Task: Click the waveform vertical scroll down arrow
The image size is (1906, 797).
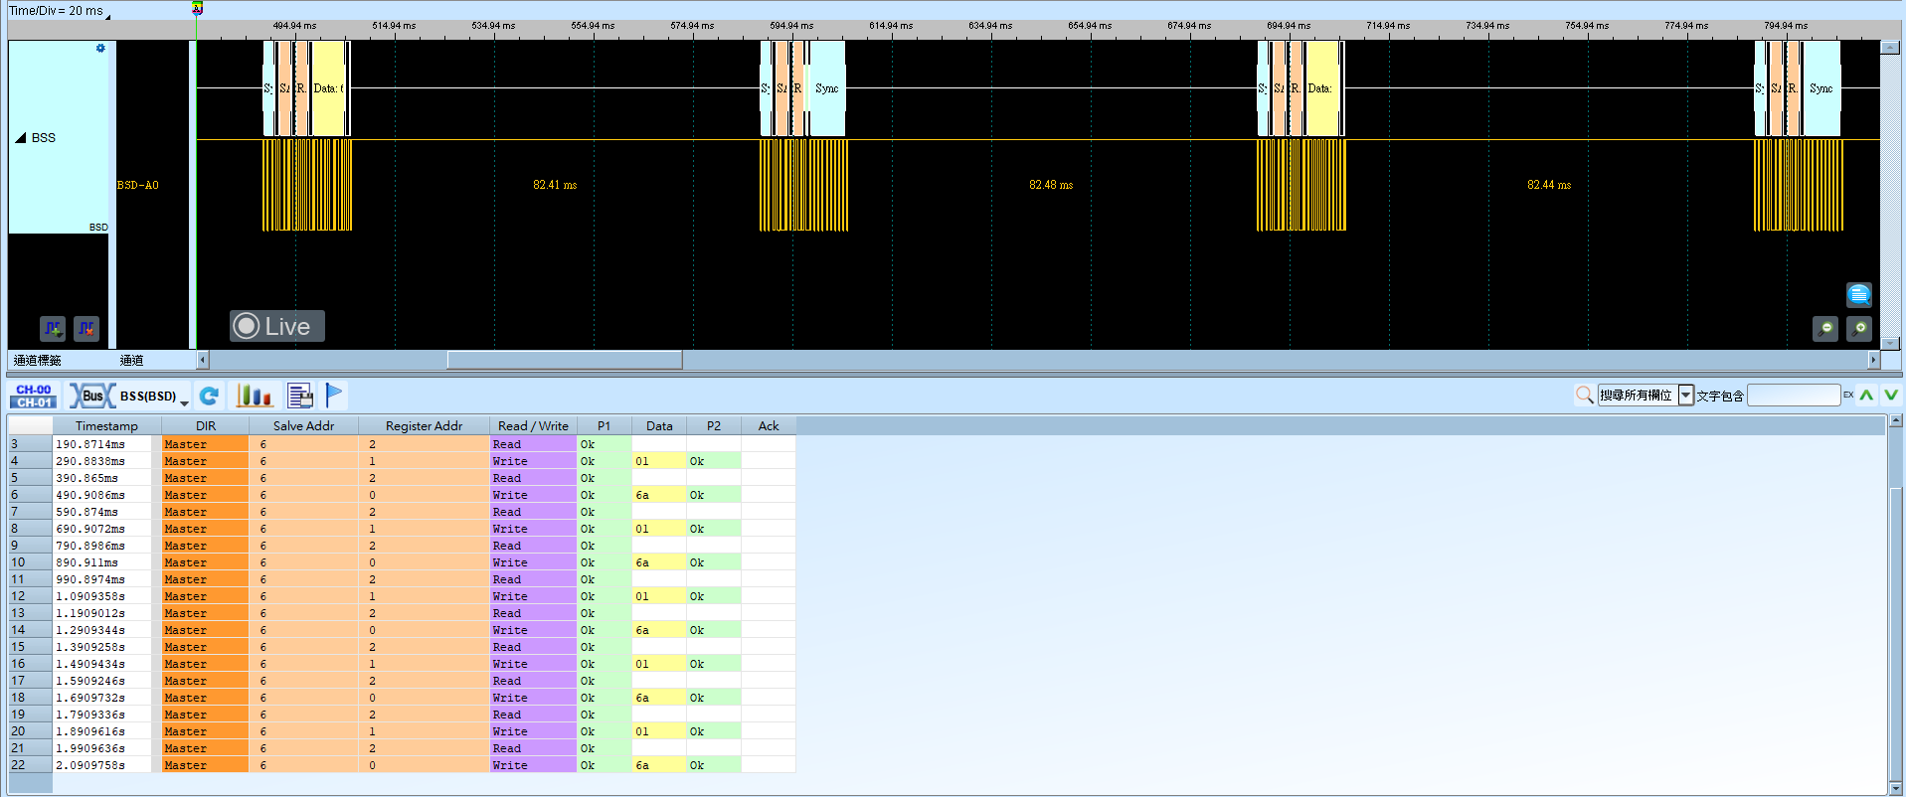Action: pyautogui.click(x=1891, y=343)
